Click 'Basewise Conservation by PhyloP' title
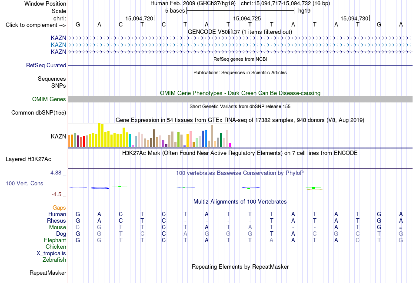Viewport: 413px width, 283px height. pos(240,173)
